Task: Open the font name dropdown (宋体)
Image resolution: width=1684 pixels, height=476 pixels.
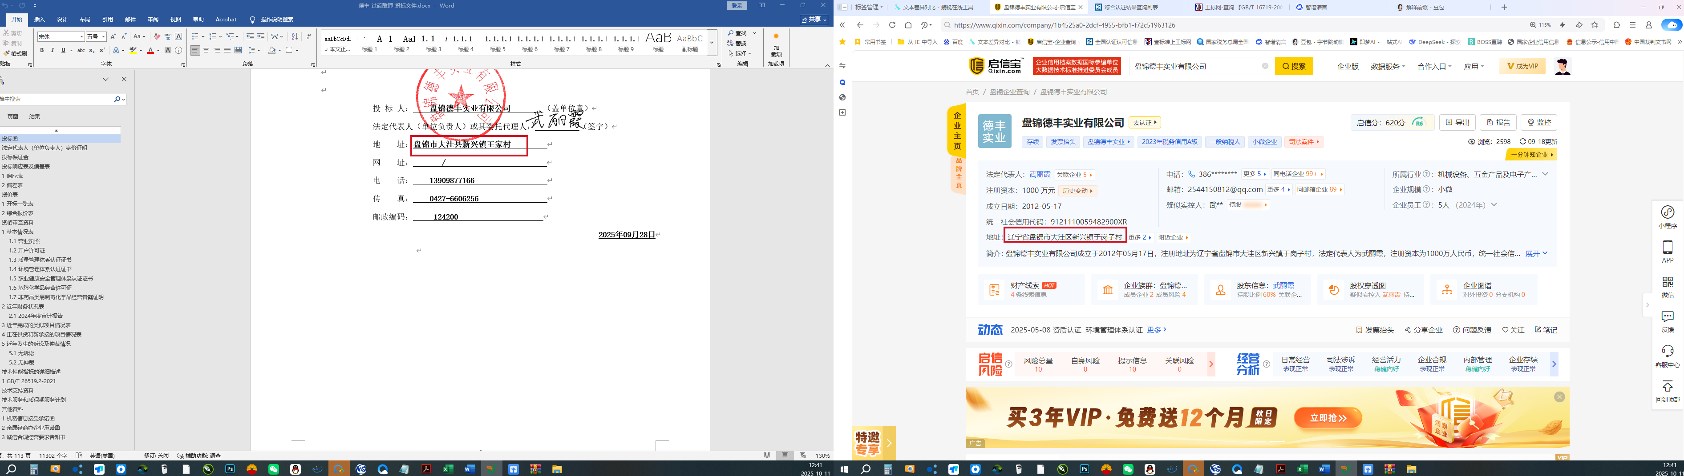Action: click(x=82, y=36)
